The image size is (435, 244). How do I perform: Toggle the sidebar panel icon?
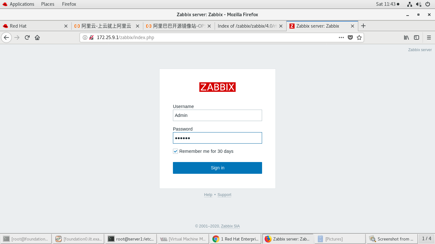417,37
